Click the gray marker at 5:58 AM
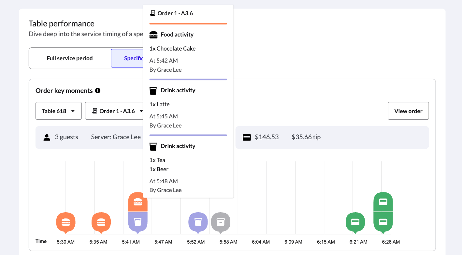Image resolution: width=462 pixels, height=255 pixels. pyautogui.click(x=221, y=222)
